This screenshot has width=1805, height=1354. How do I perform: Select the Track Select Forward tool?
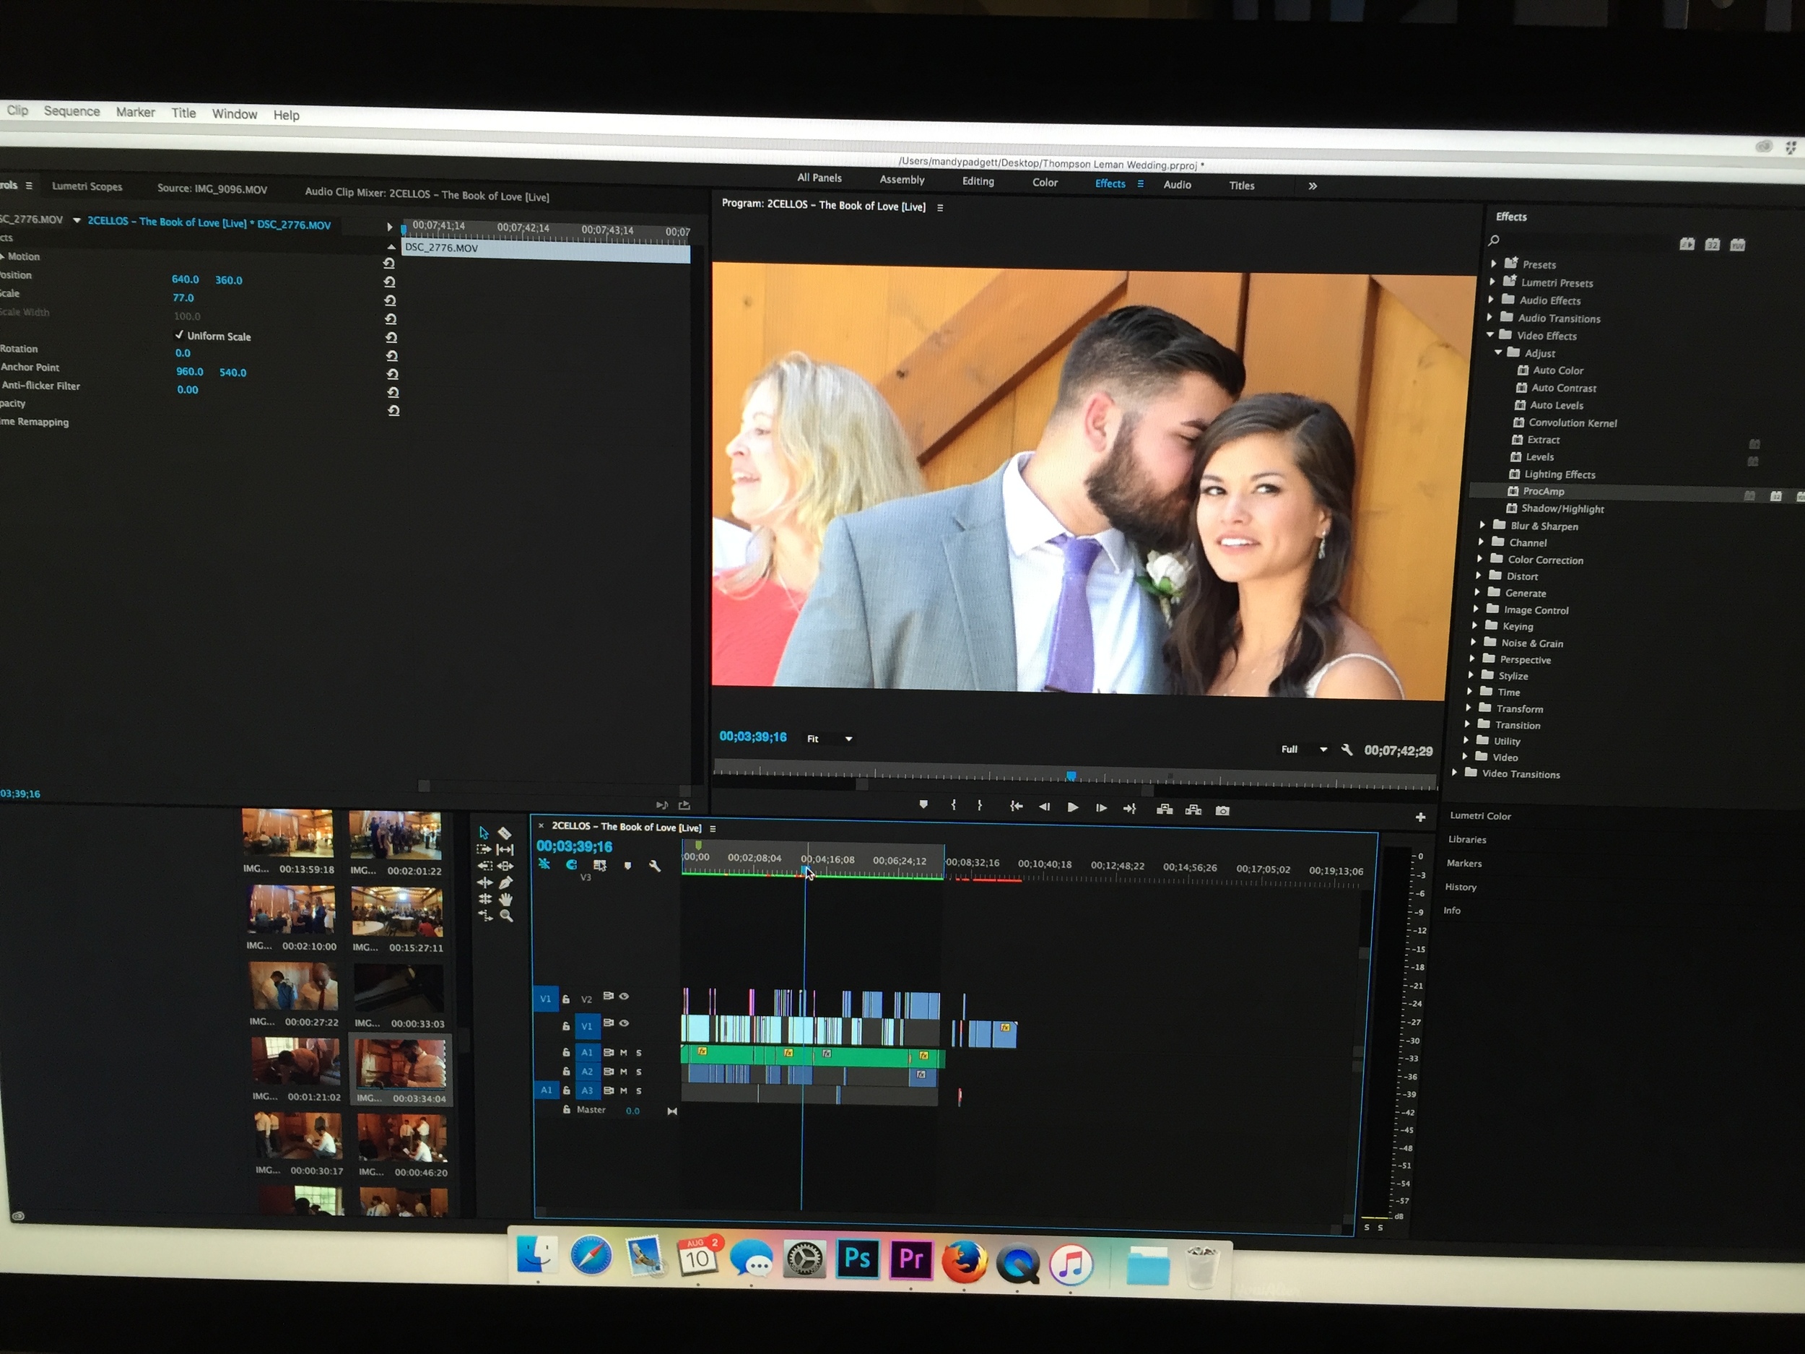(484, 850)
